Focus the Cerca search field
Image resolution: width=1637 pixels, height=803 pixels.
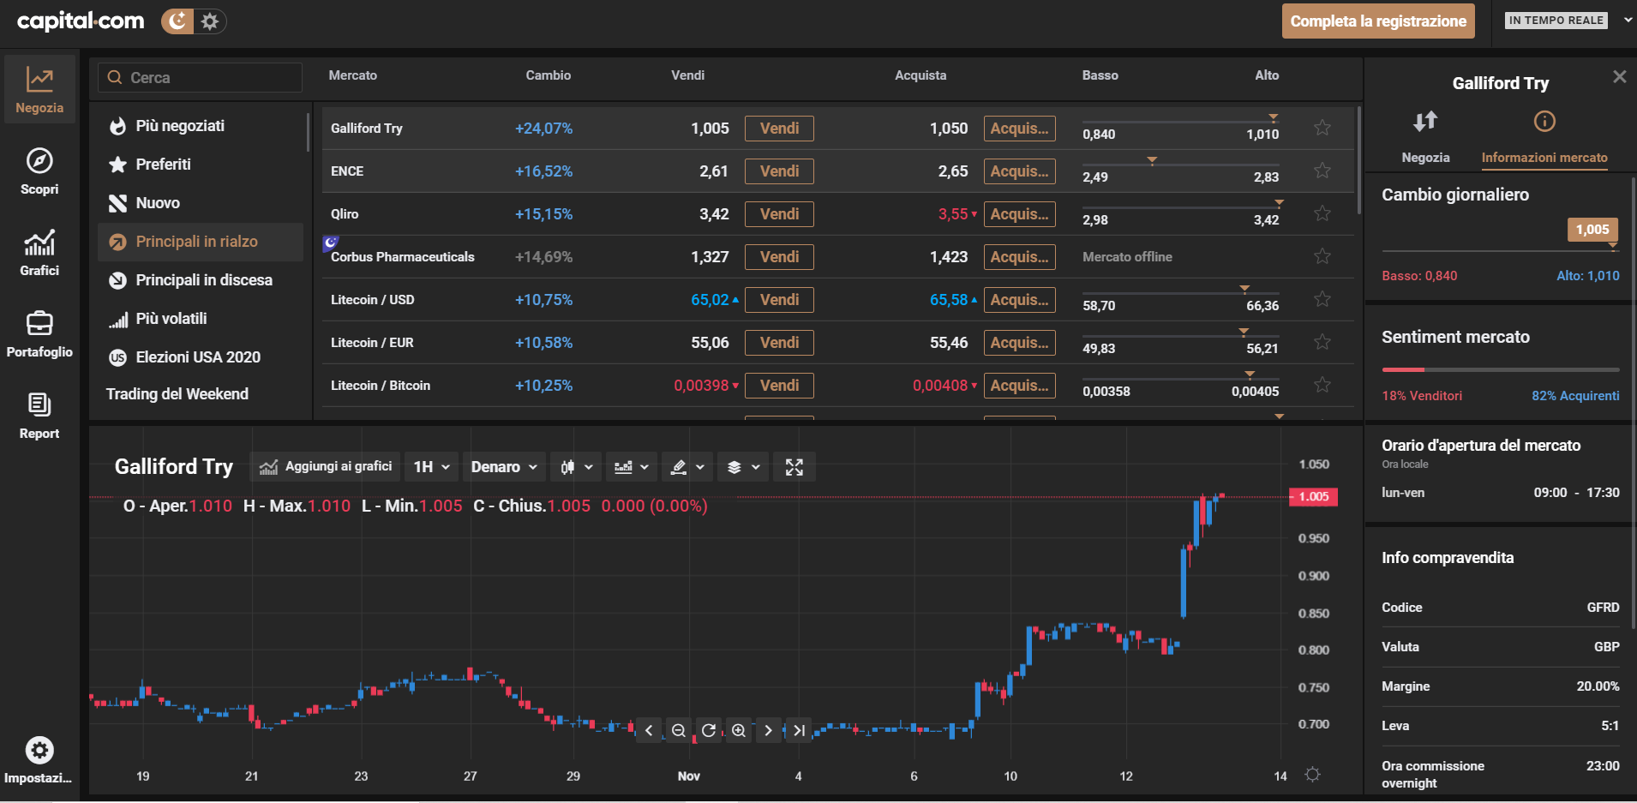200,77
